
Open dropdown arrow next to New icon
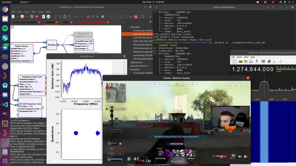click(18, 17)
